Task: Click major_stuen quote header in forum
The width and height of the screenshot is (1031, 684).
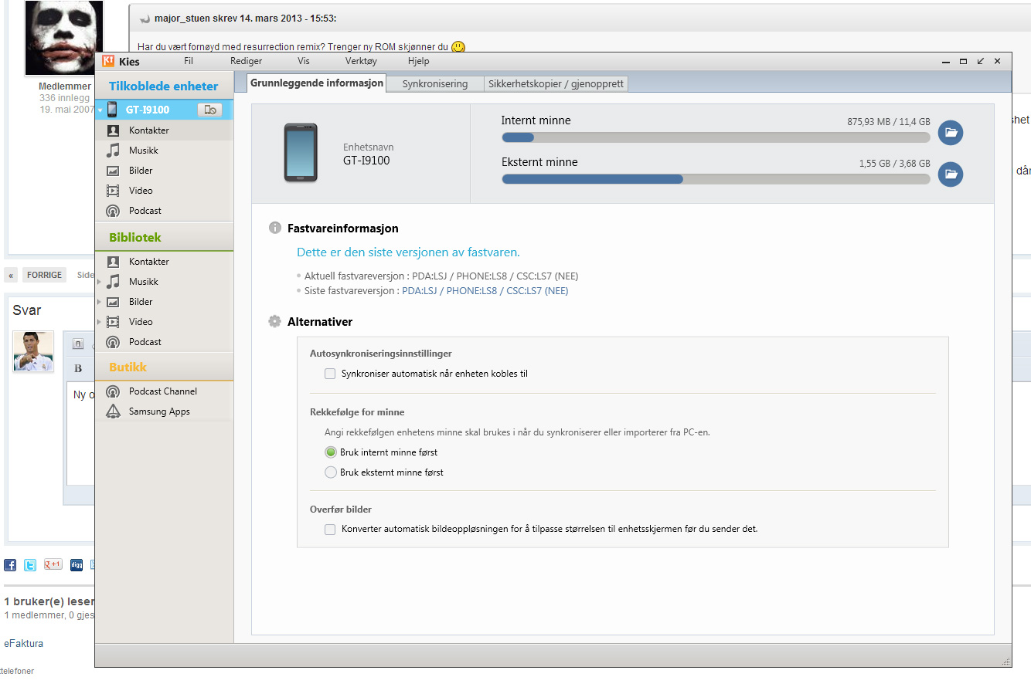Action: tap(245, 18)
